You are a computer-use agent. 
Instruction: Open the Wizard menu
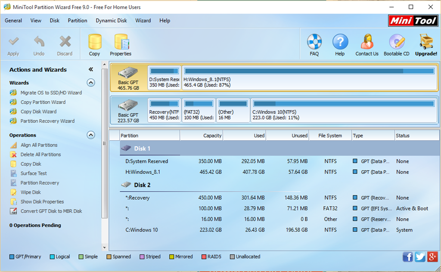[x=143, y=21]
